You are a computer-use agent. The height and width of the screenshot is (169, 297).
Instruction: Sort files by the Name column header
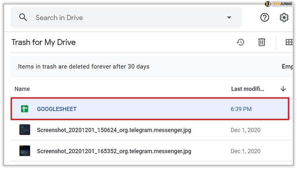pos(22,89)
